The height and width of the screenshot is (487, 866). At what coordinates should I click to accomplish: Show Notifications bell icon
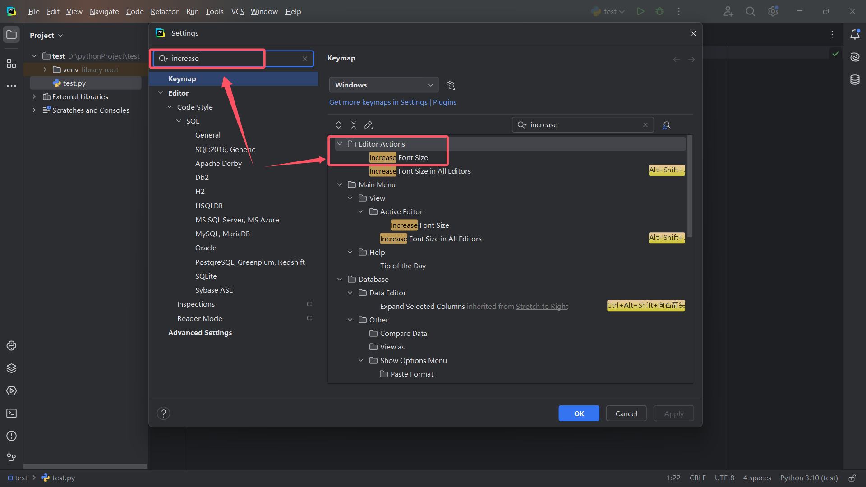click(x=855, y=35)
